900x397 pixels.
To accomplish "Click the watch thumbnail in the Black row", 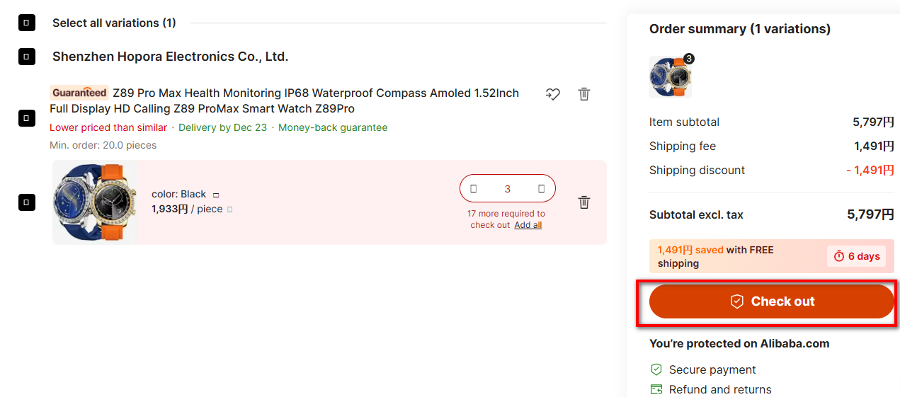I will pos(94,202).
